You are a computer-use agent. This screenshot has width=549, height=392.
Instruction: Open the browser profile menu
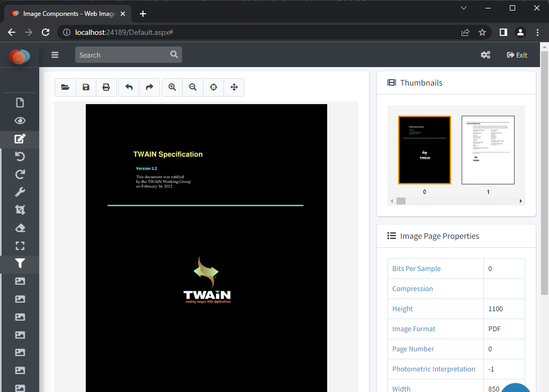click(520, 33)
